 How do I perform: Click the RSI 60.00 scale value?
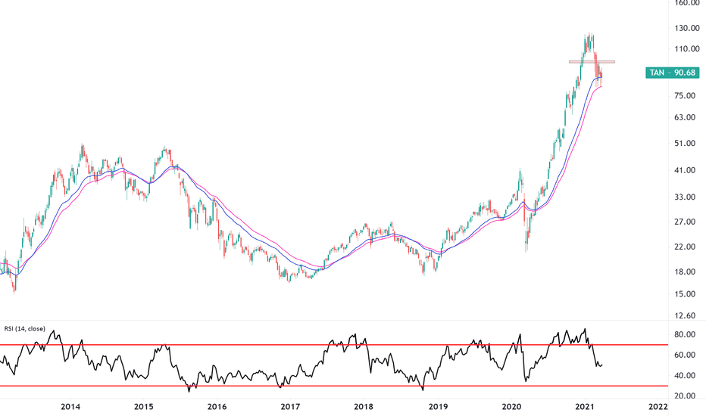pyautogui.click(x=685, y=355)
